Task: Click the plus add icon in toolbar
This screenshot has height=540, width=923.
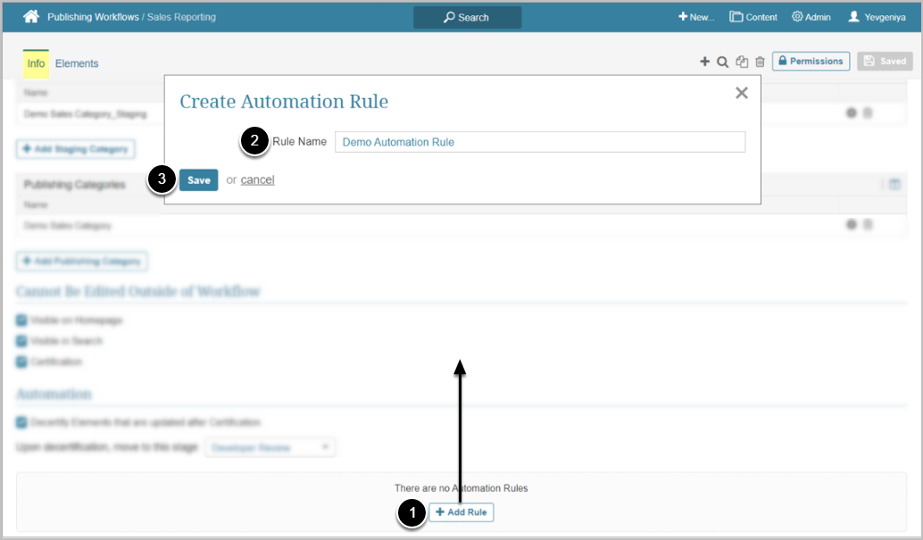Action: 704,62
